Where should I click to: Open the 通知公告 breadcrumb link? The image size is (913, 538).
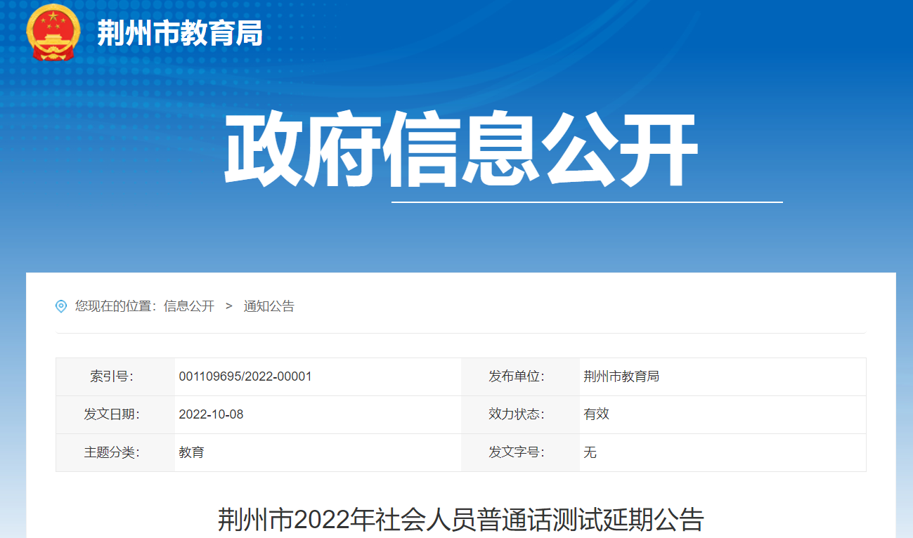[268, 306]
